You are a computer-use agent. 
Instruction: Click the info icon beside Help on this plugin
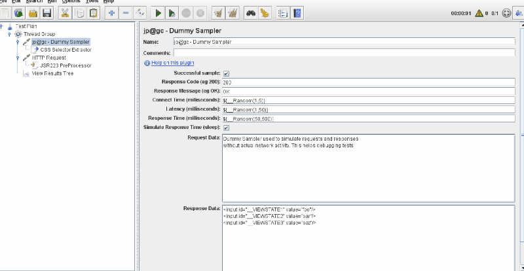[147, 63]
